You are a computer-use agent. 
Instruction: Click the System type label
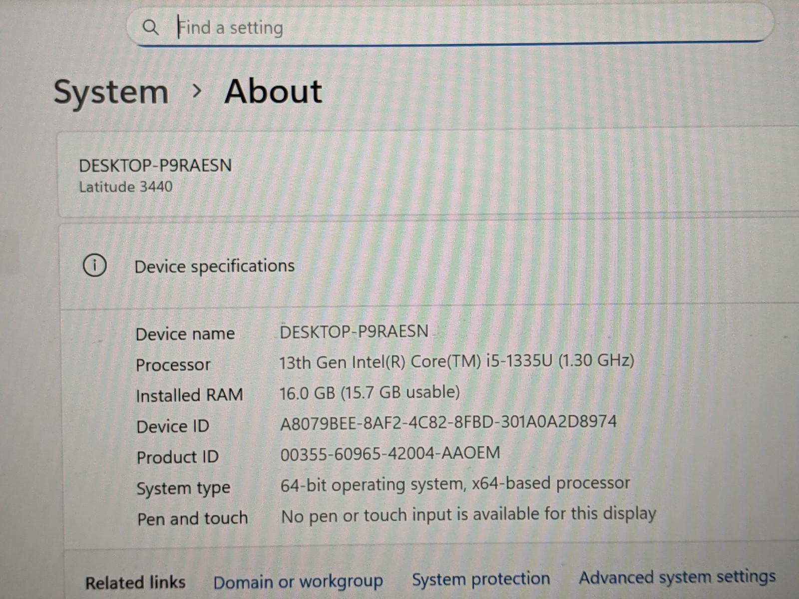(x=184, y=489)
